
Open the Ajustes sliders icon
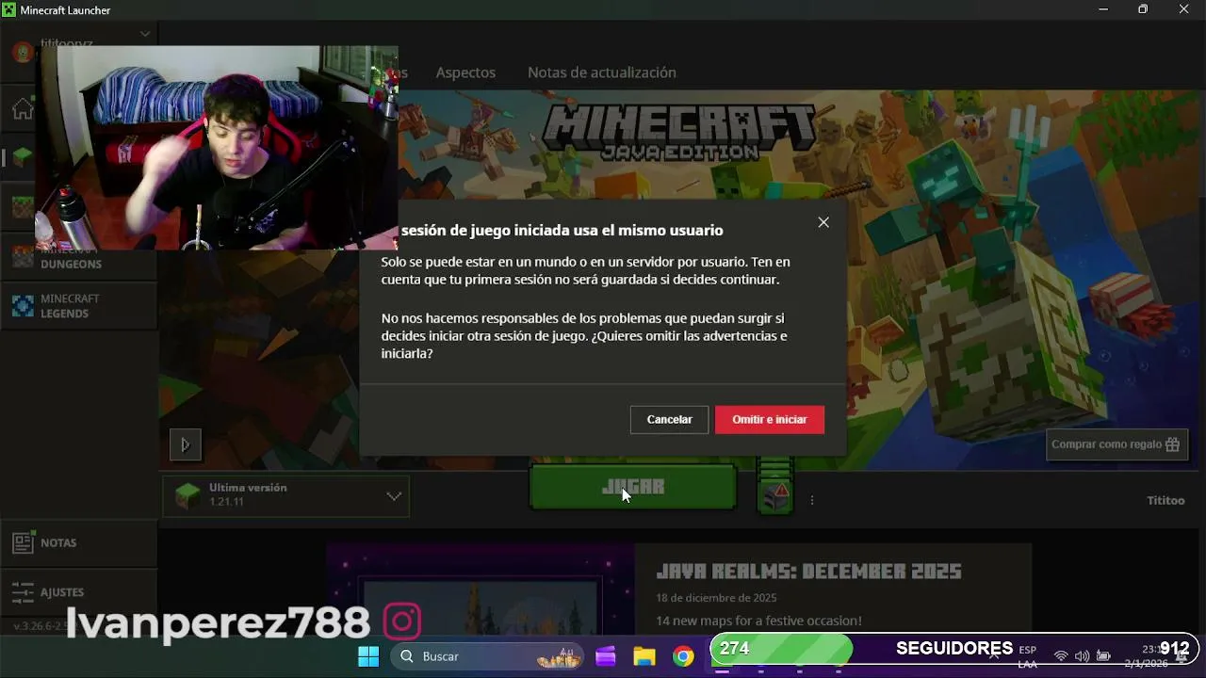click(23, 592)
